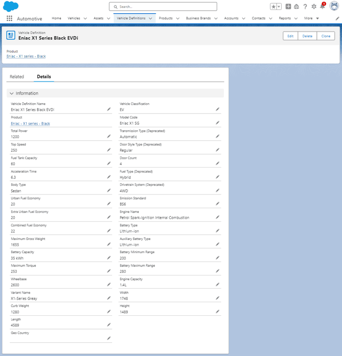Open the Setup gear icon
The width and height of the screenshot is (342, 356).
click(314, 6)
